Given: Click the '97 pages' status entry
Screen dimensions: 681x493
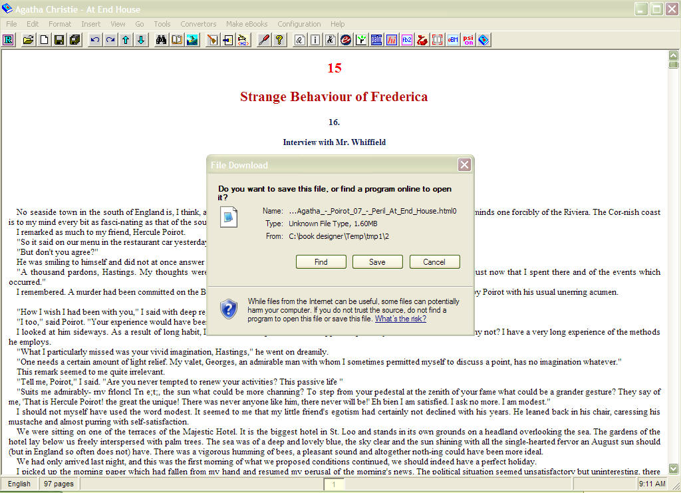Looking at the screenshot, I should pyautogui.click(x=59, y=484).
